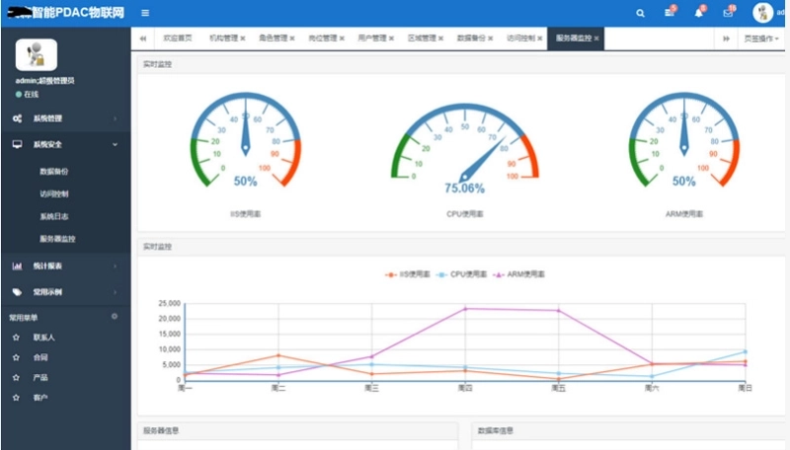This screenshot has width=790, height=450.
Task: Switch to the 角色管理 tab
Action: (x=274, y=38)
